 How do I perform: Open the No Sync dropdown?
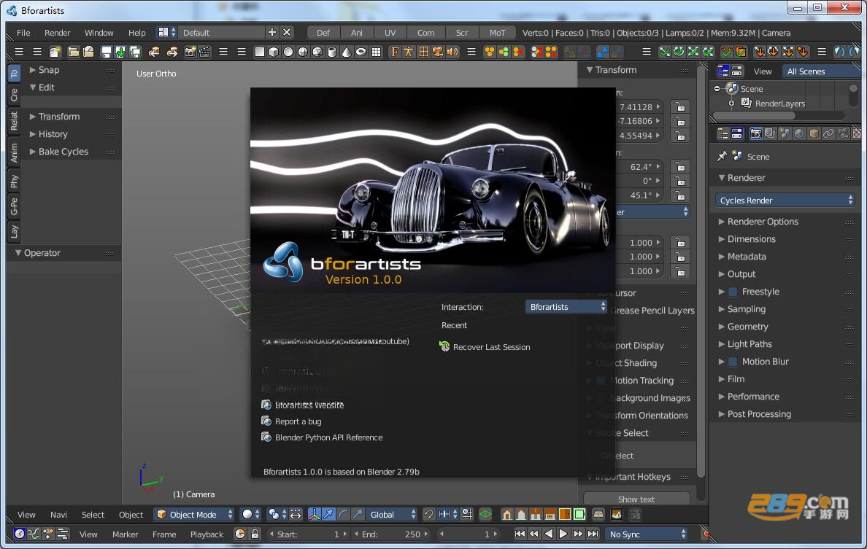647,534
